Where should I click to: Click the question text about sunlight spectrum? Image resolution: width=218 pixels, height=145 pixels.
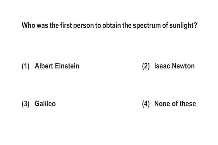coord(109,26)
